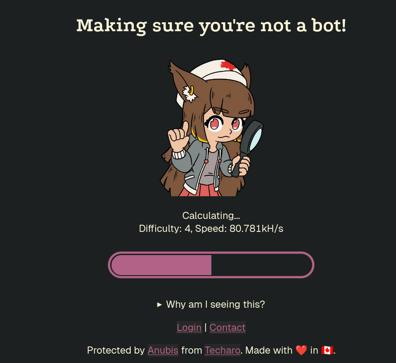Image resolution: width=396 pixels, height=363 pixels.
Task: Click the 'Calculating...' status text
Action: click(211, 215)
